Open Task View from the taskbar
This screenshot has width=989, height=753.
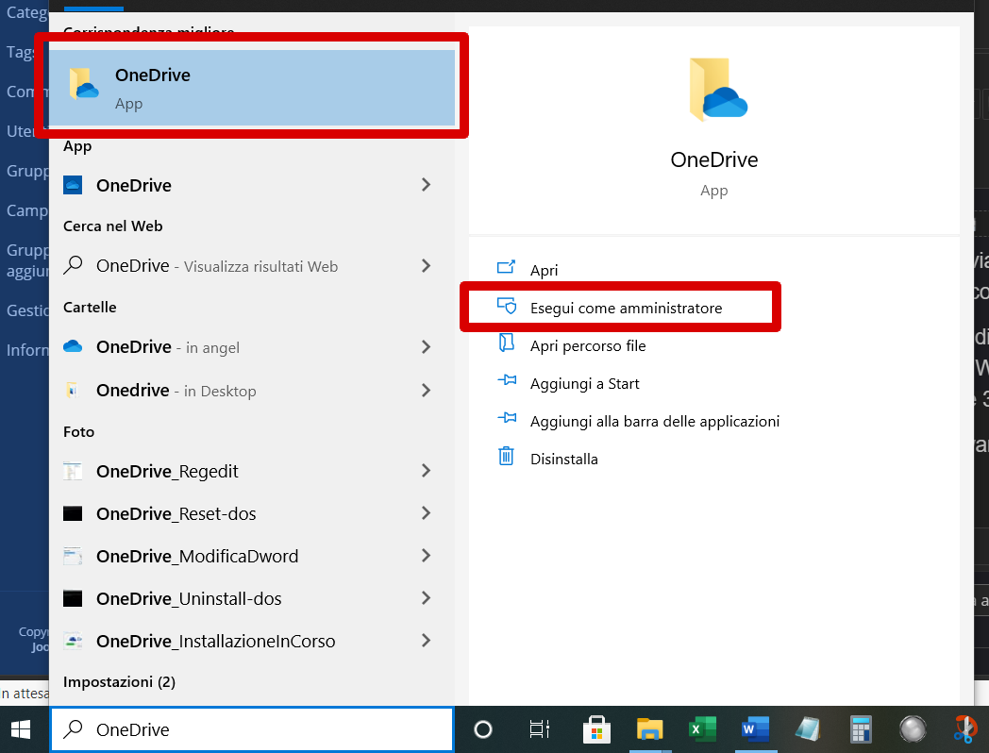[x=539, y=729]
